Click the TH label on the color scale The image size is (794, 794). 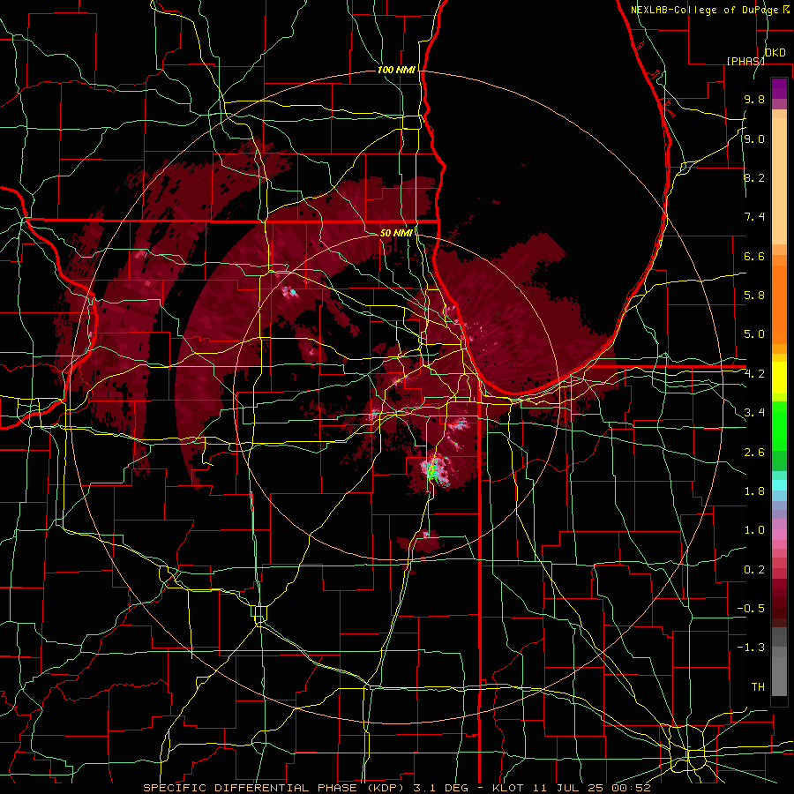758,687
